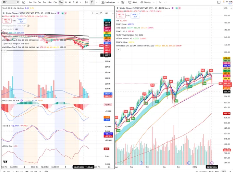Click the Taylor True Ranges legend on right chart
This screenshot has width=233, height=172.
click(130, 35)
